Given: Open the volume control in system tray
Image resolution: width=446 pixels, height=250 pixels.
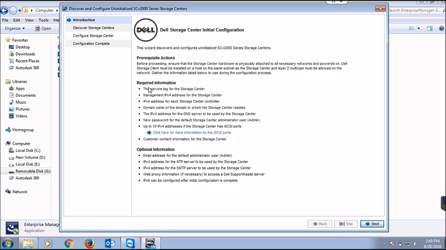Looking at the screenshot, I should pyautogui.click(x=416, y=243).
